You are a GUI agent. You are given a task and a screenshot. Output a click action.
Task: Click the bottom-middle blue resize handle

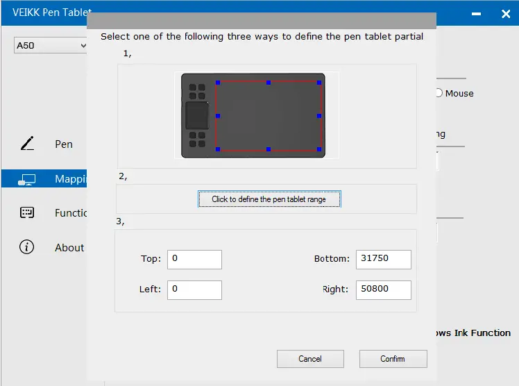[x=269, y=149]
